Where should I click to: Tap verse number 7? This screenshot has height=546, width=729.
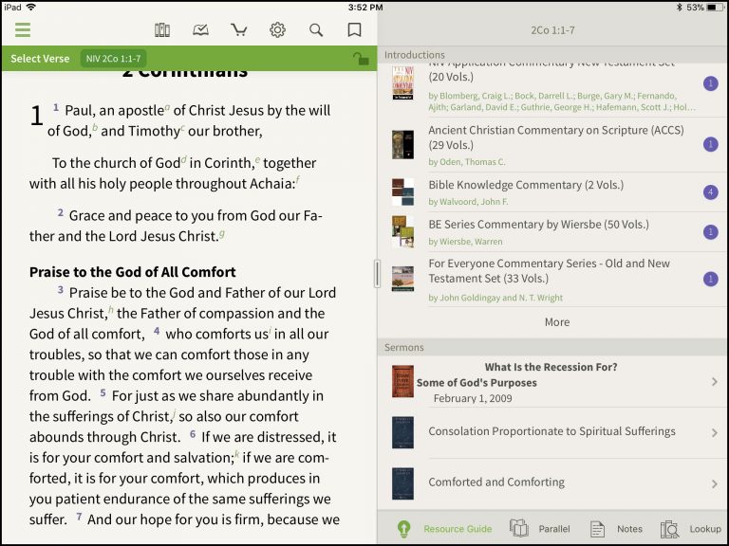(79, 517)
